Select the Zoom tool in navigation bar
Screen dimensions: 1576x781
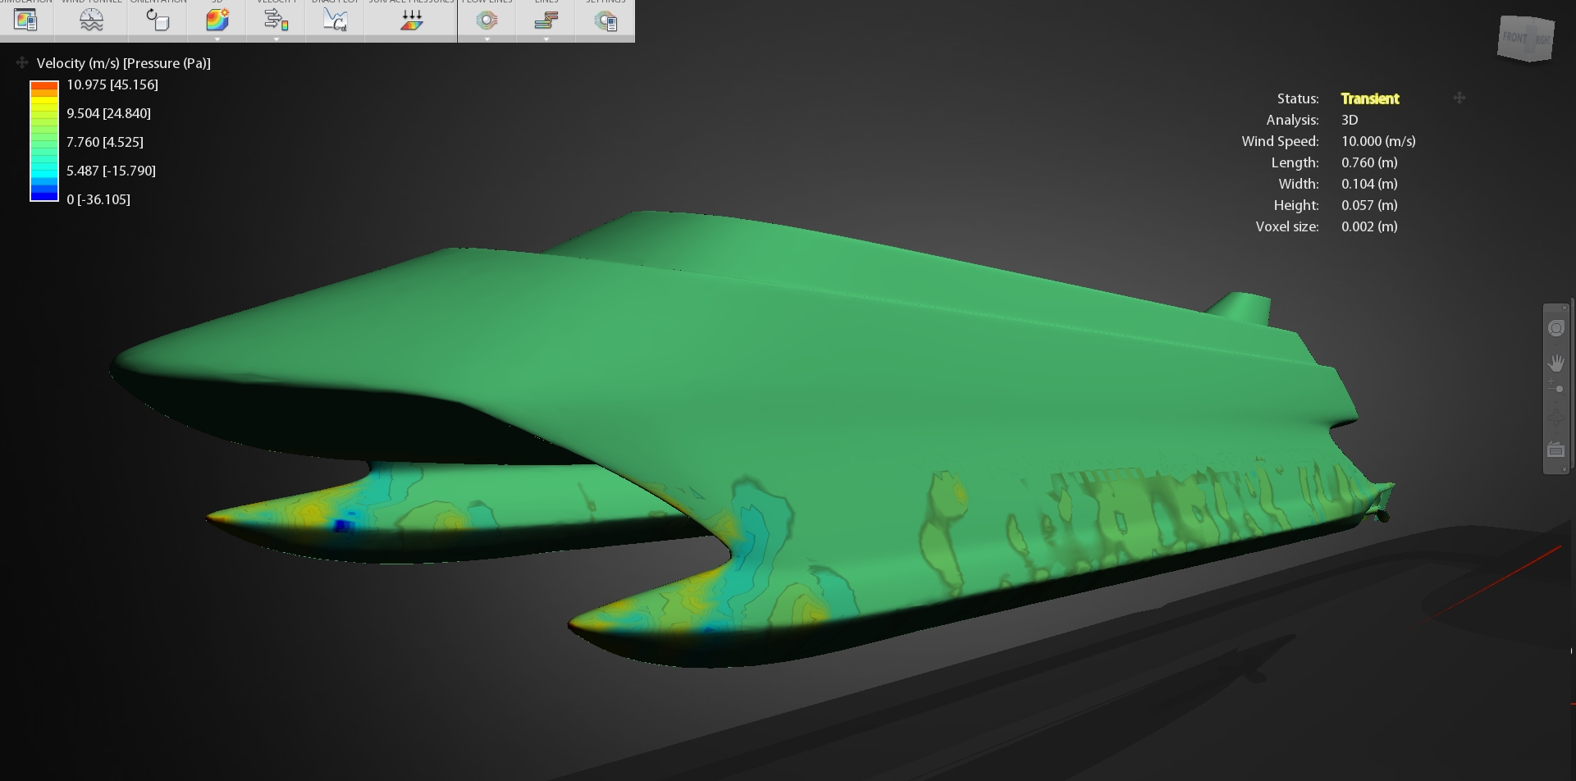tap(1555, 387)
